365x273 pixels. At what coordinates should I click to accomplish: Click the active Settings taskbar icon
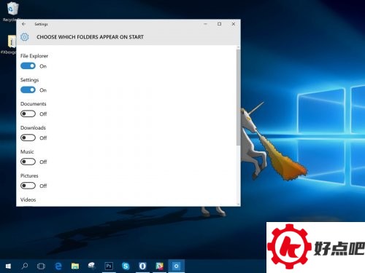coord(176,266)
